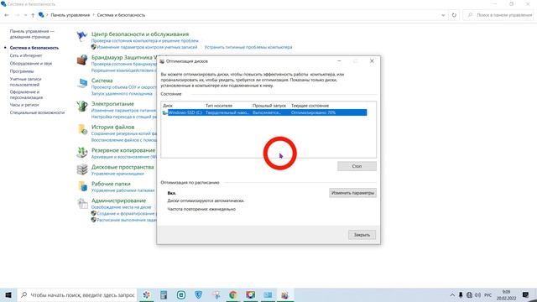The width and height of the screenshot is (537, 302).
Task: Click Изменение параметров контроля учетных записей
Action: tap(147, 47)
